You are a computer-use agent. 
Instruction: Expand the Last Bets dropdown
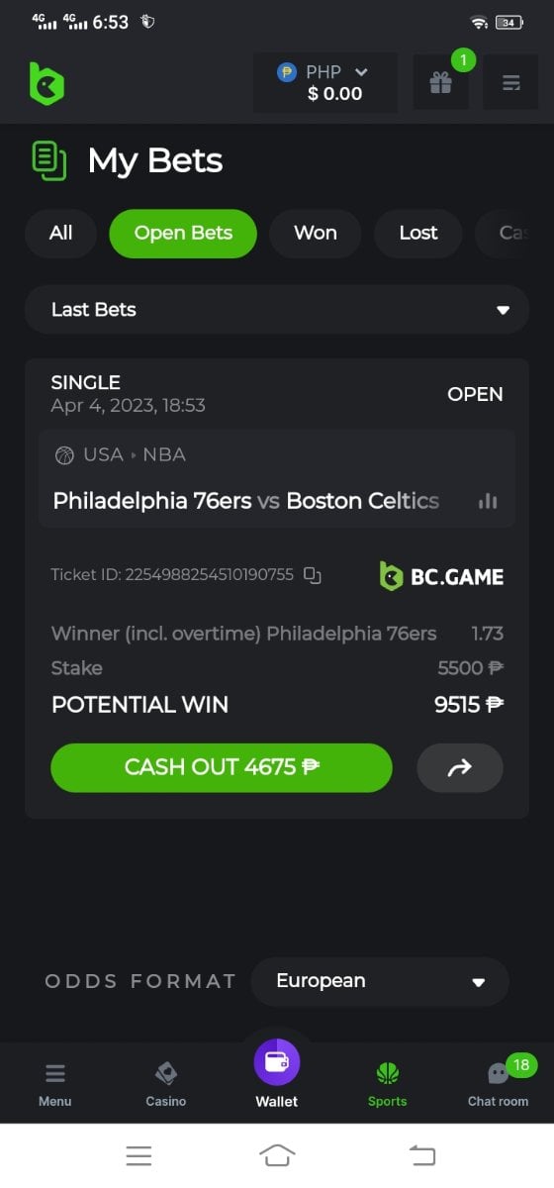[277, 310]
